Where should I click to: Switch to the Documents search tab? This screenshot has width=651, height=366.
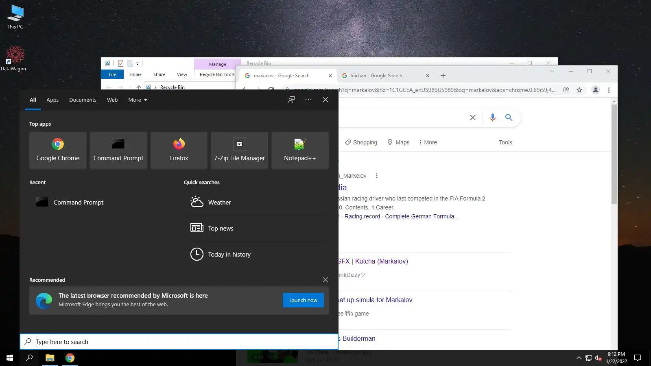[x=83, y=100]
